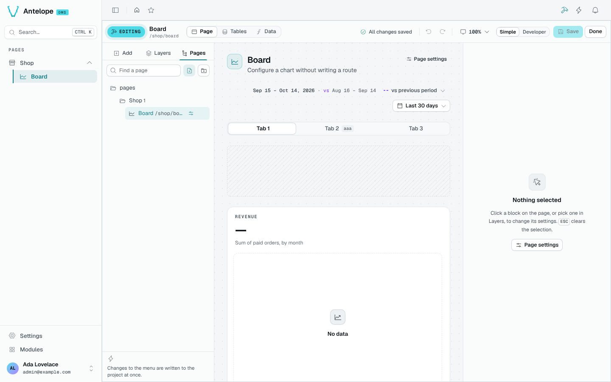Open the Pages panel tab
Screen dimensions: 611x382
tap(193, 53)
